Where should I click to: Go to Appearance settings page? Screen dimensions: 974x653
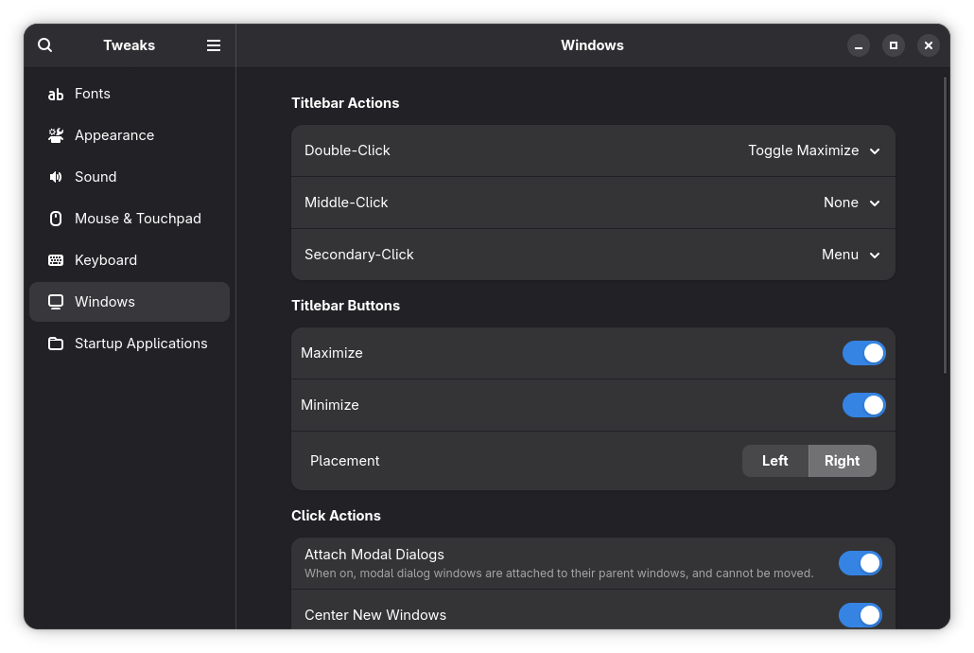tap(130, 135)
